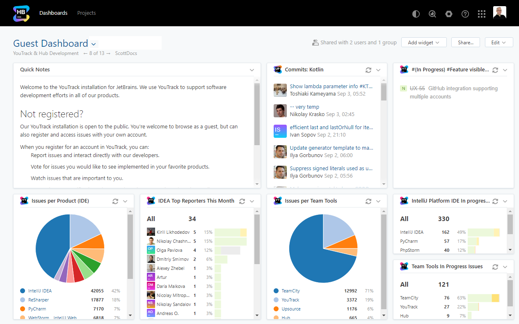Image resolution: width=519 pixels, height=324 pixels.
Task: Select the TeamCity legend color dot
Action: coord(276,291)
